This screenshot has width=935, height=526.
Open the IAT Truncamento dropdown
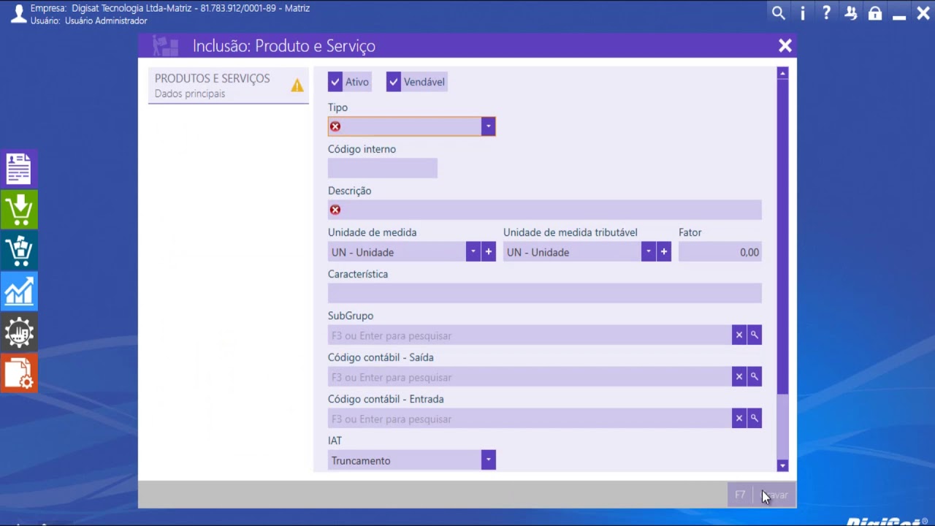(x=489, y=460)
